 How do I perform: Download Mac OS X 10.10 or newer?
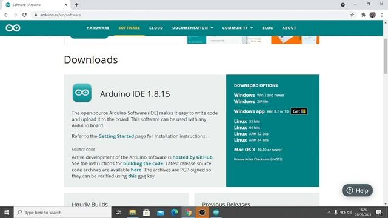coord(258,150)
